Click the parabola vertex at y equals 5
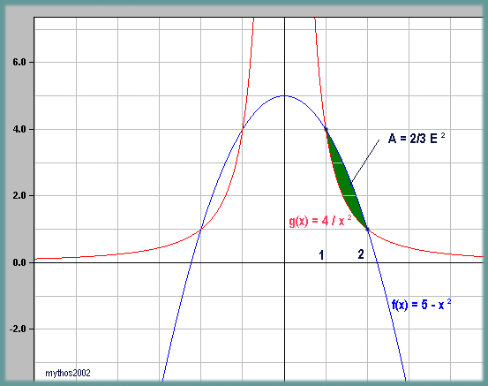Screen dimensions: 488x386 pos(284,95)
